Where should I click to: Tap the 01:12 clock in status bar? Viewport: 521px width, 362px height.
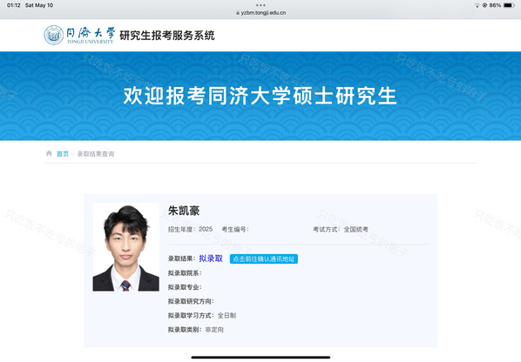[14, 5]
